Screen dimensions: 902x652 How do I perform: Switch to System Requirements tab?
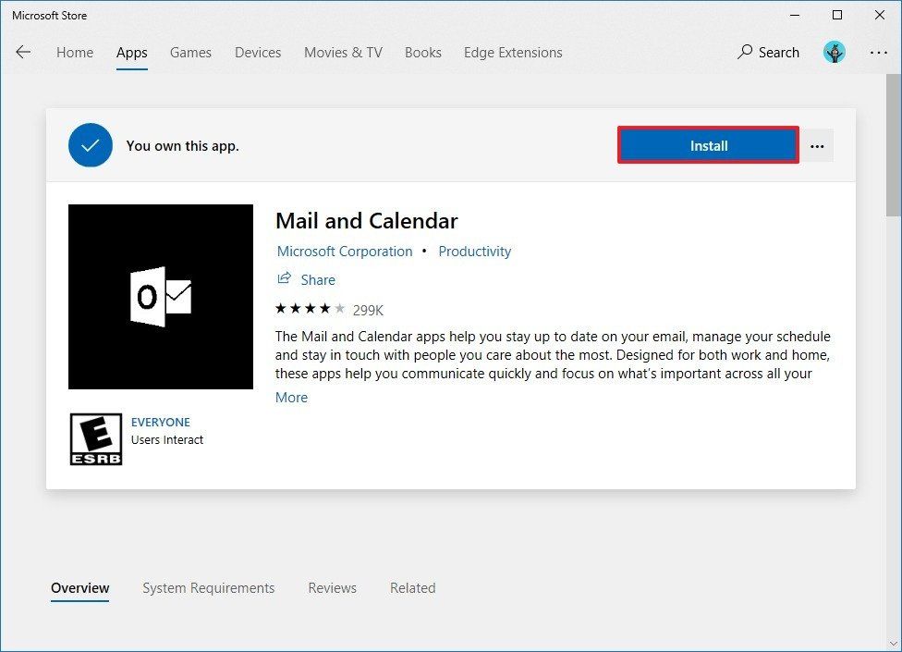click(208, 588)
